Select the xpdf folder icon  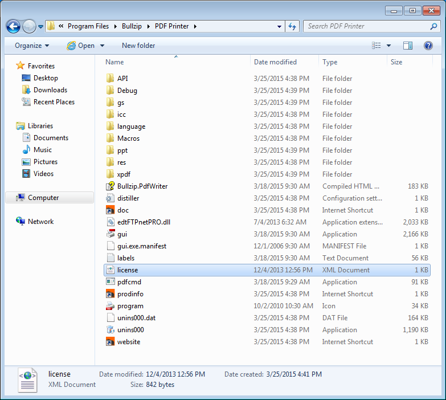[x=110, y=174]
